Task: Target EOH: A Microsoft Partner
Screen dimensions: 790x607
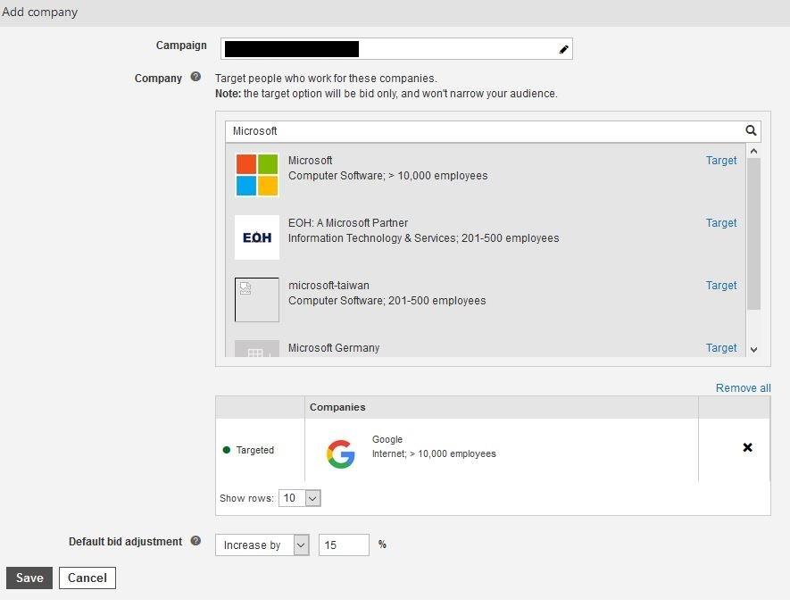Action: [x=721, y=222]
